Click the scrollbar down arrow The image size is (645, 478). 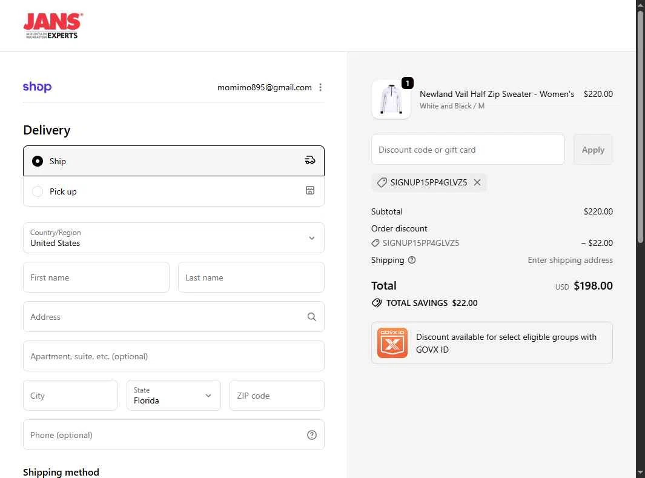click(641, 473)
